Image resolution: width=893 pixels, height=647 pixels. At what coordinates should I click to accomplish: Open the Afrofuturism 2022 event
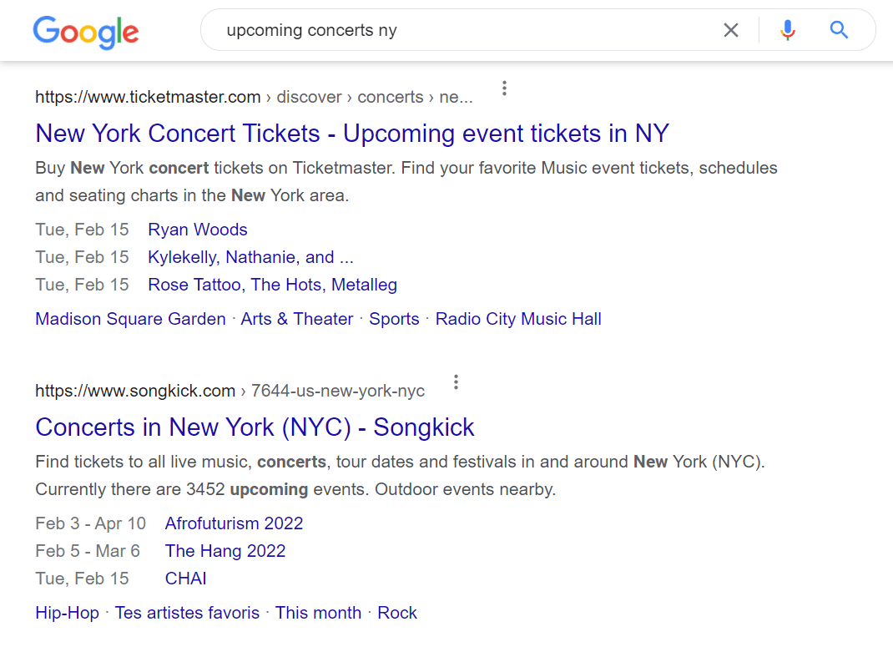click(234, 523)
